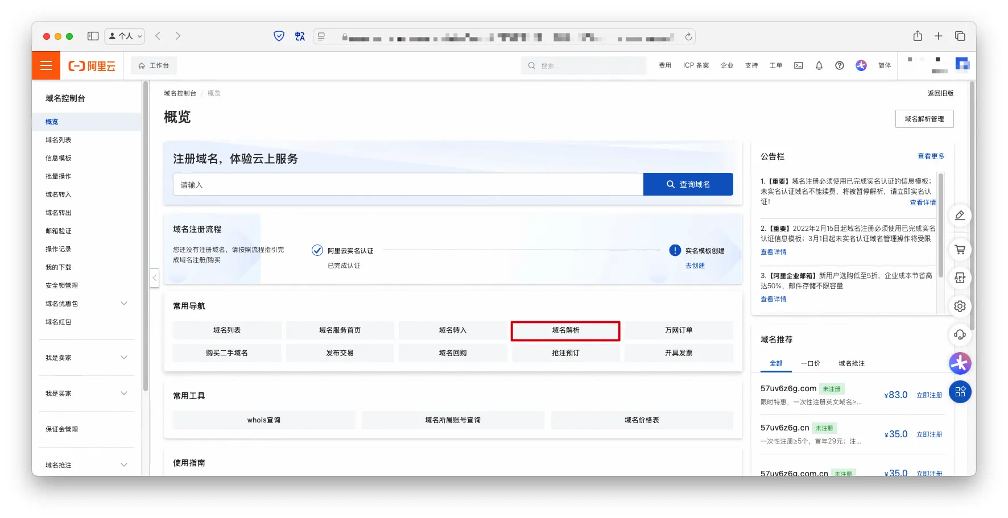Click the edit pencil floating icon
The height and width of the screenshot is (518, 1008).
click(x=960, y=216)
